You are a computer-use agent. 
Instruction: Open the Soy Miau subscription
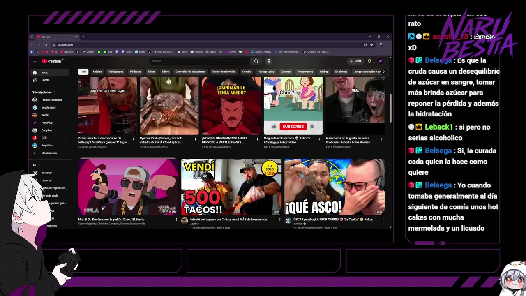coord(49,146)
